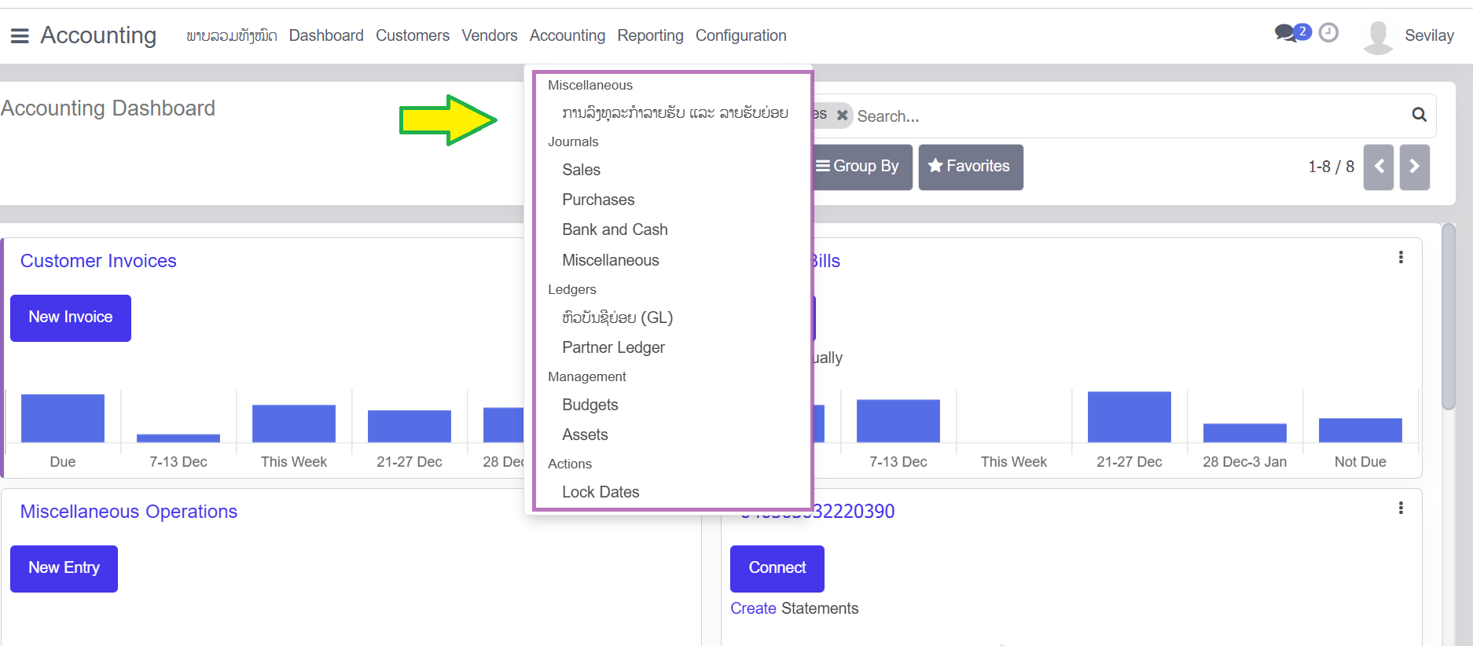Select Bank and Cash from Journals
The height and width of the screenshot is (646, 1473).
[x=615, y=229]
